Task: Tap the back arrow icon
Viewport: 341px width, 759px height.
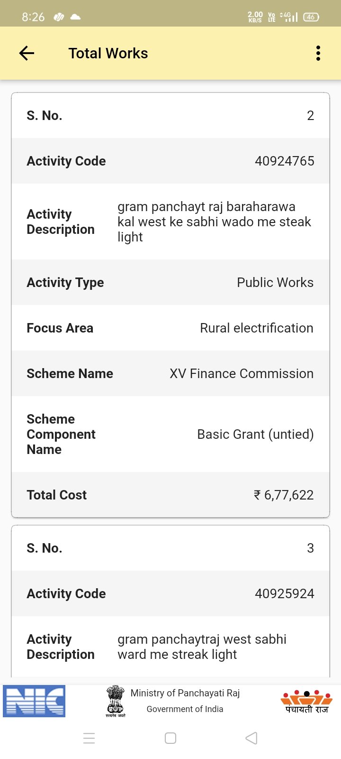Action: pos(27,53)
